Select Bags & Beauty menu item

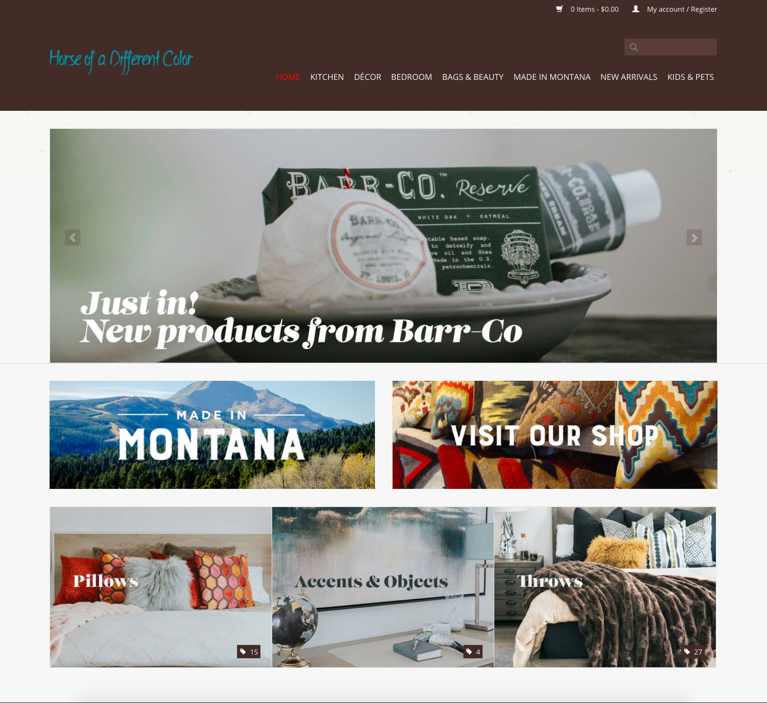pos(473,77)
